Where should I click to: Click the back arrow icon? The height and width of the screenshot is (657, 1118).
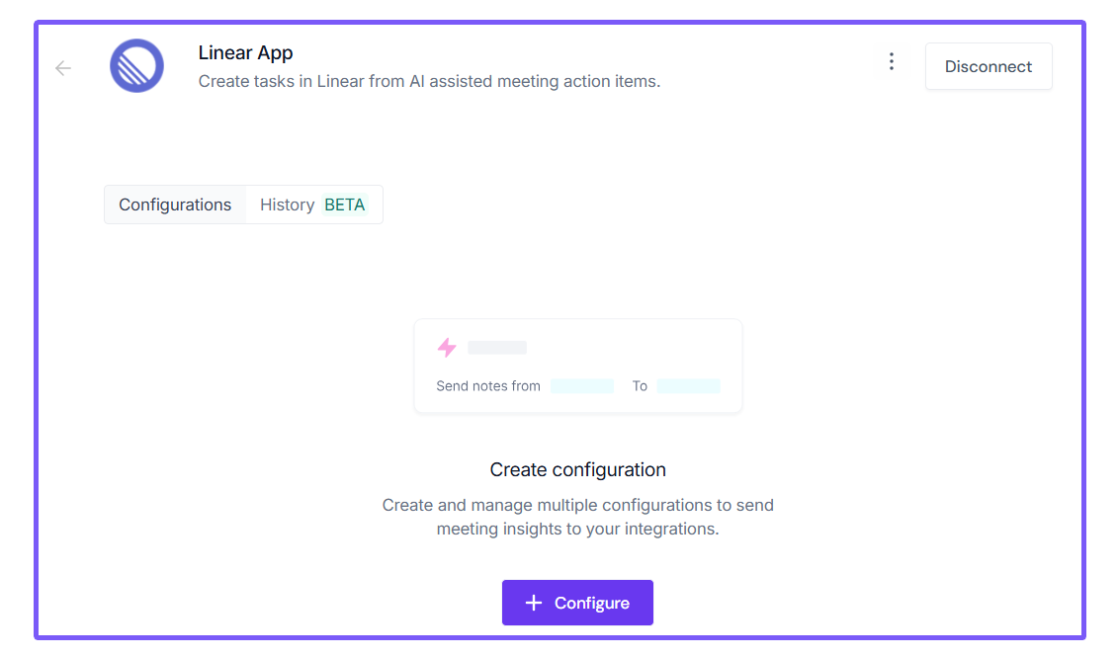tap(63, 68)
